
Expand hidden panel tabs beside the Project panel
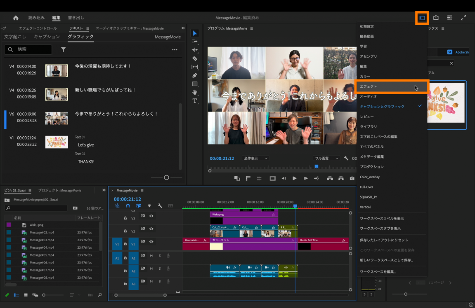[104, 190]
